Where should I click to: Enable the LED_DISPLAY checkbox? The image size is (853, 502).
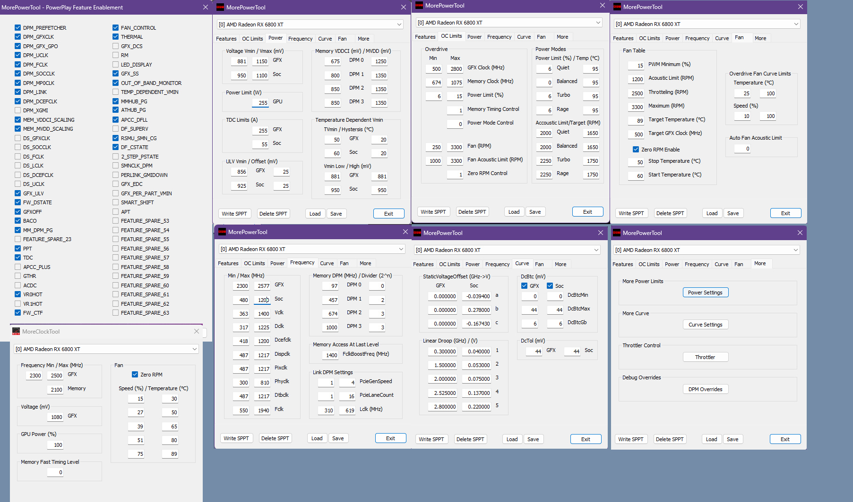[115, 64]
